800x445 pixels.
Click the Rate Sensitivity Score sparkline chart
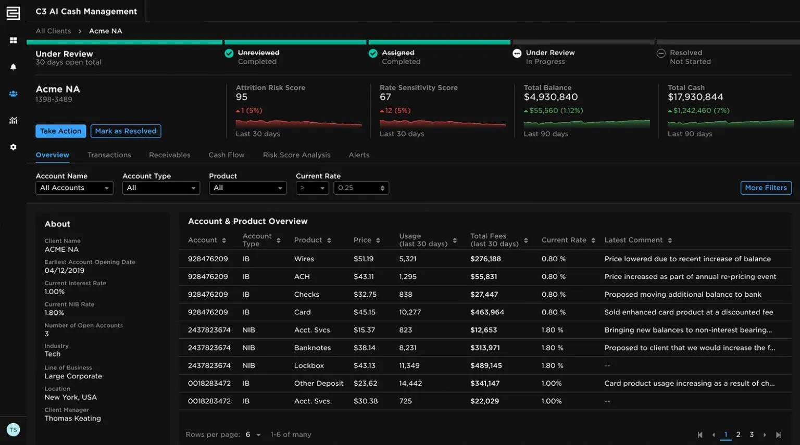point(443,124)
